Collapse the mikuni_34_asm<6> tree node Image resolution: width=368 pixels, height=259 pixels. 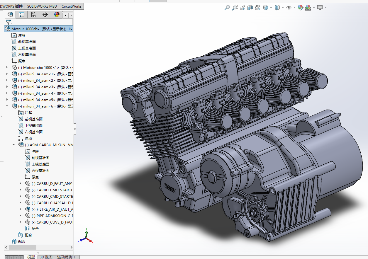(7, 106)
